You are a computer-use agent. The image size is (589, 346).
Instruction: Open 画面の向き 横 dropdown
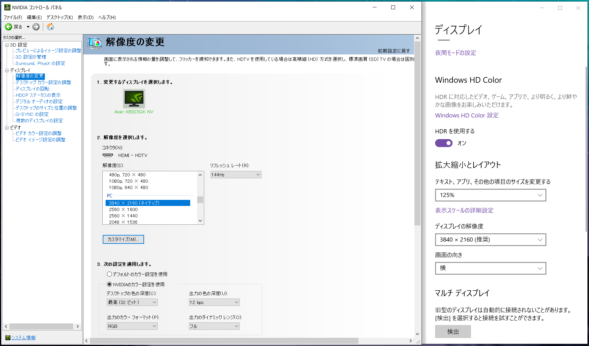click(490, 268)
